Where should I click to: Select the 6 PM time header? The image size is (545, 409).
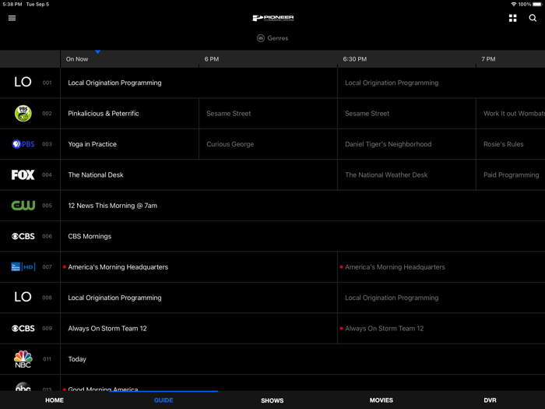click(212, 59)
